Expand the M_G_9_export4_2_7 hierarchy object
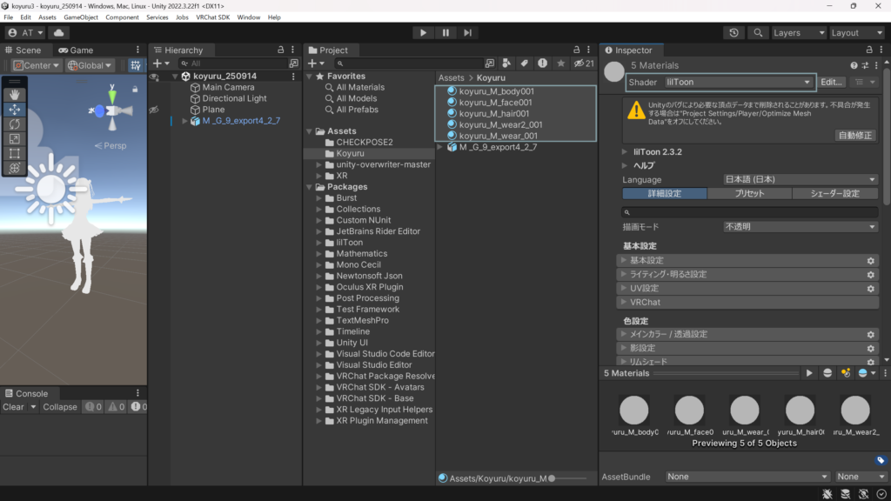The height and width of the screenshot is (501, 891). point(184,121)
